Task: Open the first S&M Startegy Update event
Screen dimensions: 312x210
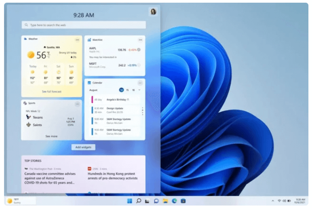Action: coord(115,121)
